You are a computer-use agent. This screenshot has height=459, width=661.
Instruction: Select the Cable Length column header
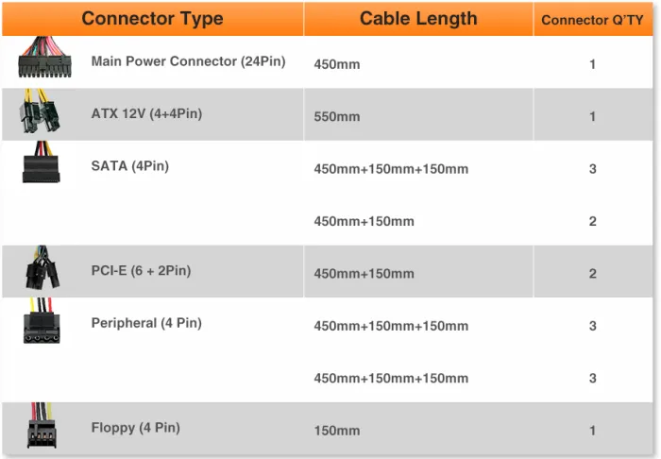click(x=418, y=19)
